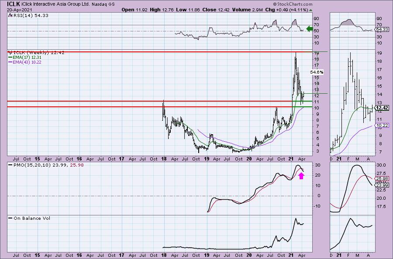This screenshot has width=393, height=259.
Task: Click the Nasdaq GS exchange label
Action: point(103,4)
